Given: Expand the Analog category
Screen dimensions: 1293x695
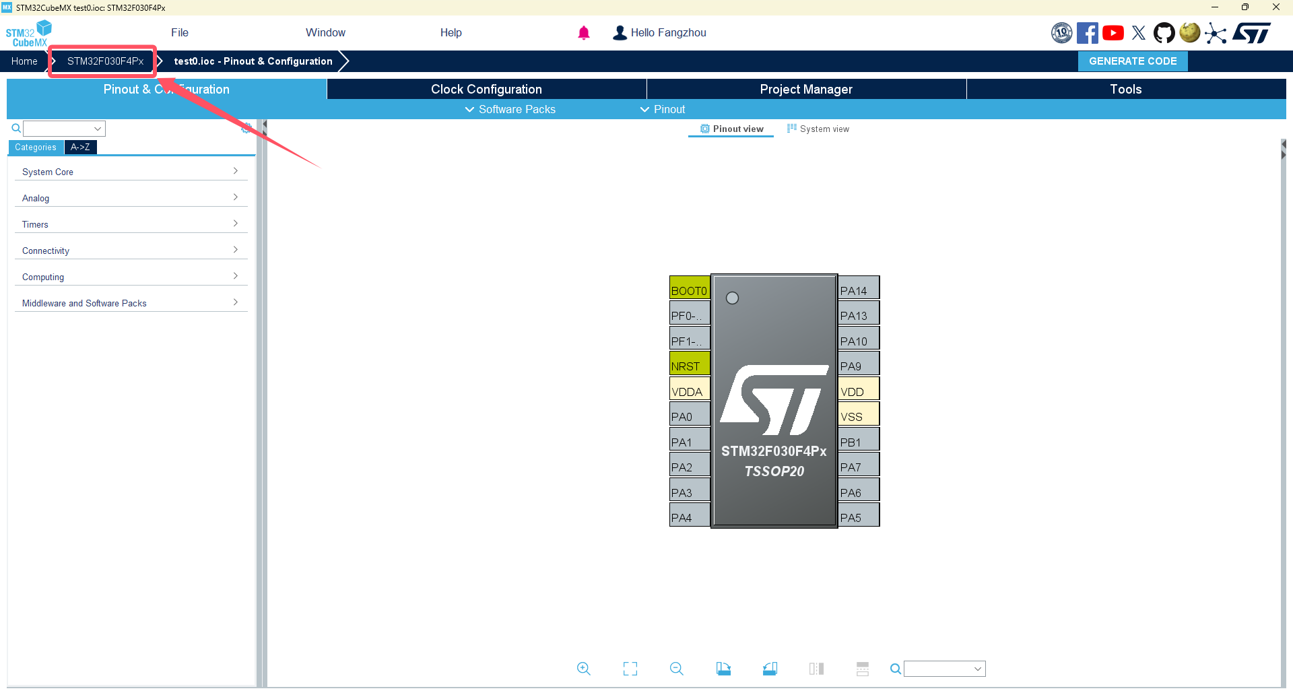Looking at the screenshot, I should point(131,198).
